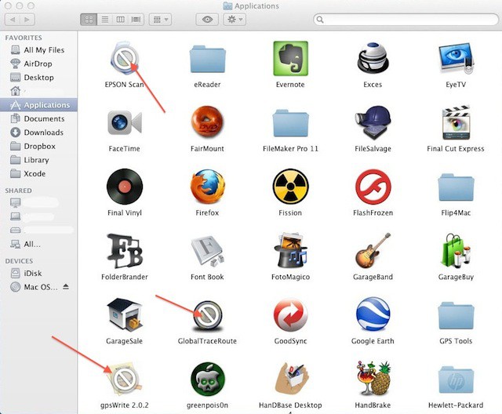Switch to list view mode
502x414 pixels.
coord(103,19)
